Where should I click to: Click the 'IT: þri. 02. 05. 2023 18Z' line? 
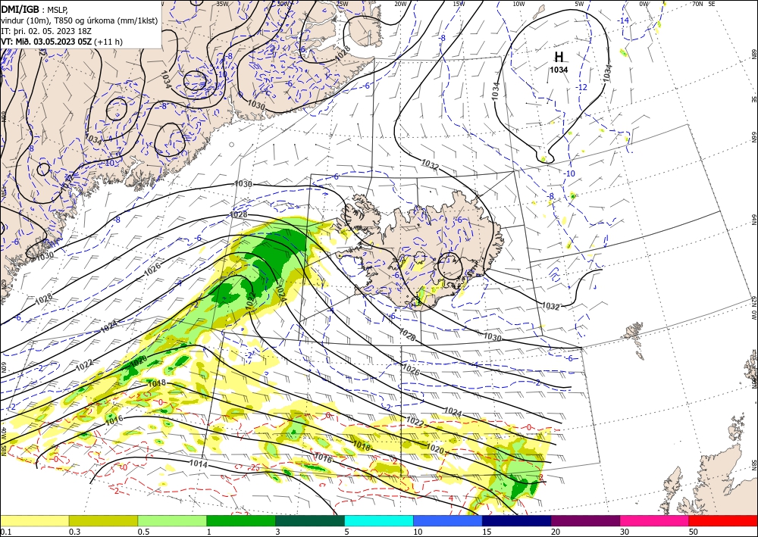point(46,31)
